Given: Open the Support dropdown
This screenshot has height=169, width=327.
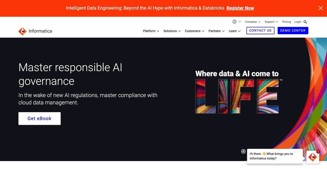Looking at the screenshot, I should click(271, 22).
